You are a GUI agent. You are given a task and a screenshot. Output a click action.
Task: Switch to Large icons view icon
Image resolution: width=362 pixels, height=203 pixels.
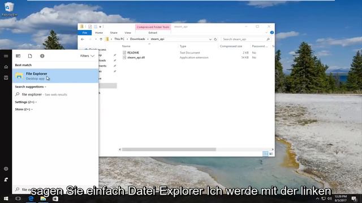pos(271,153)
